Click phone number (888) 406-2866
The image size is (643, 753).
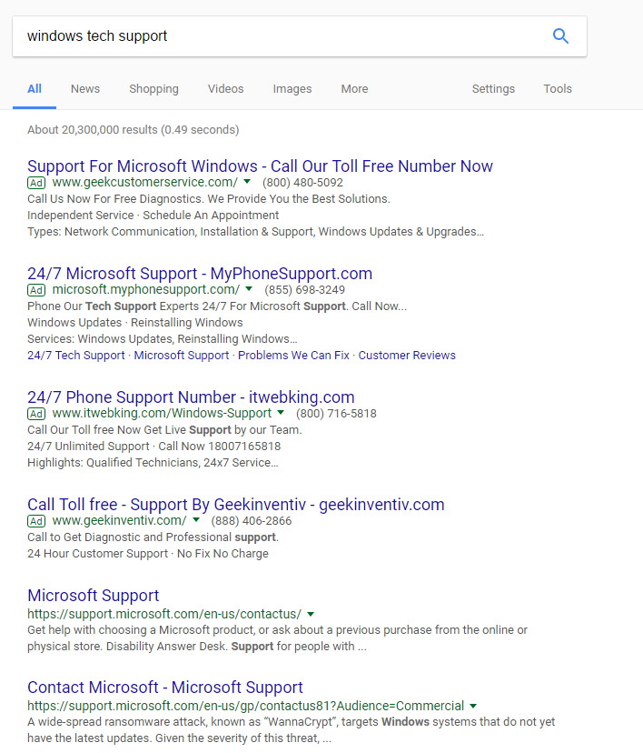click(x=252, y=521)
